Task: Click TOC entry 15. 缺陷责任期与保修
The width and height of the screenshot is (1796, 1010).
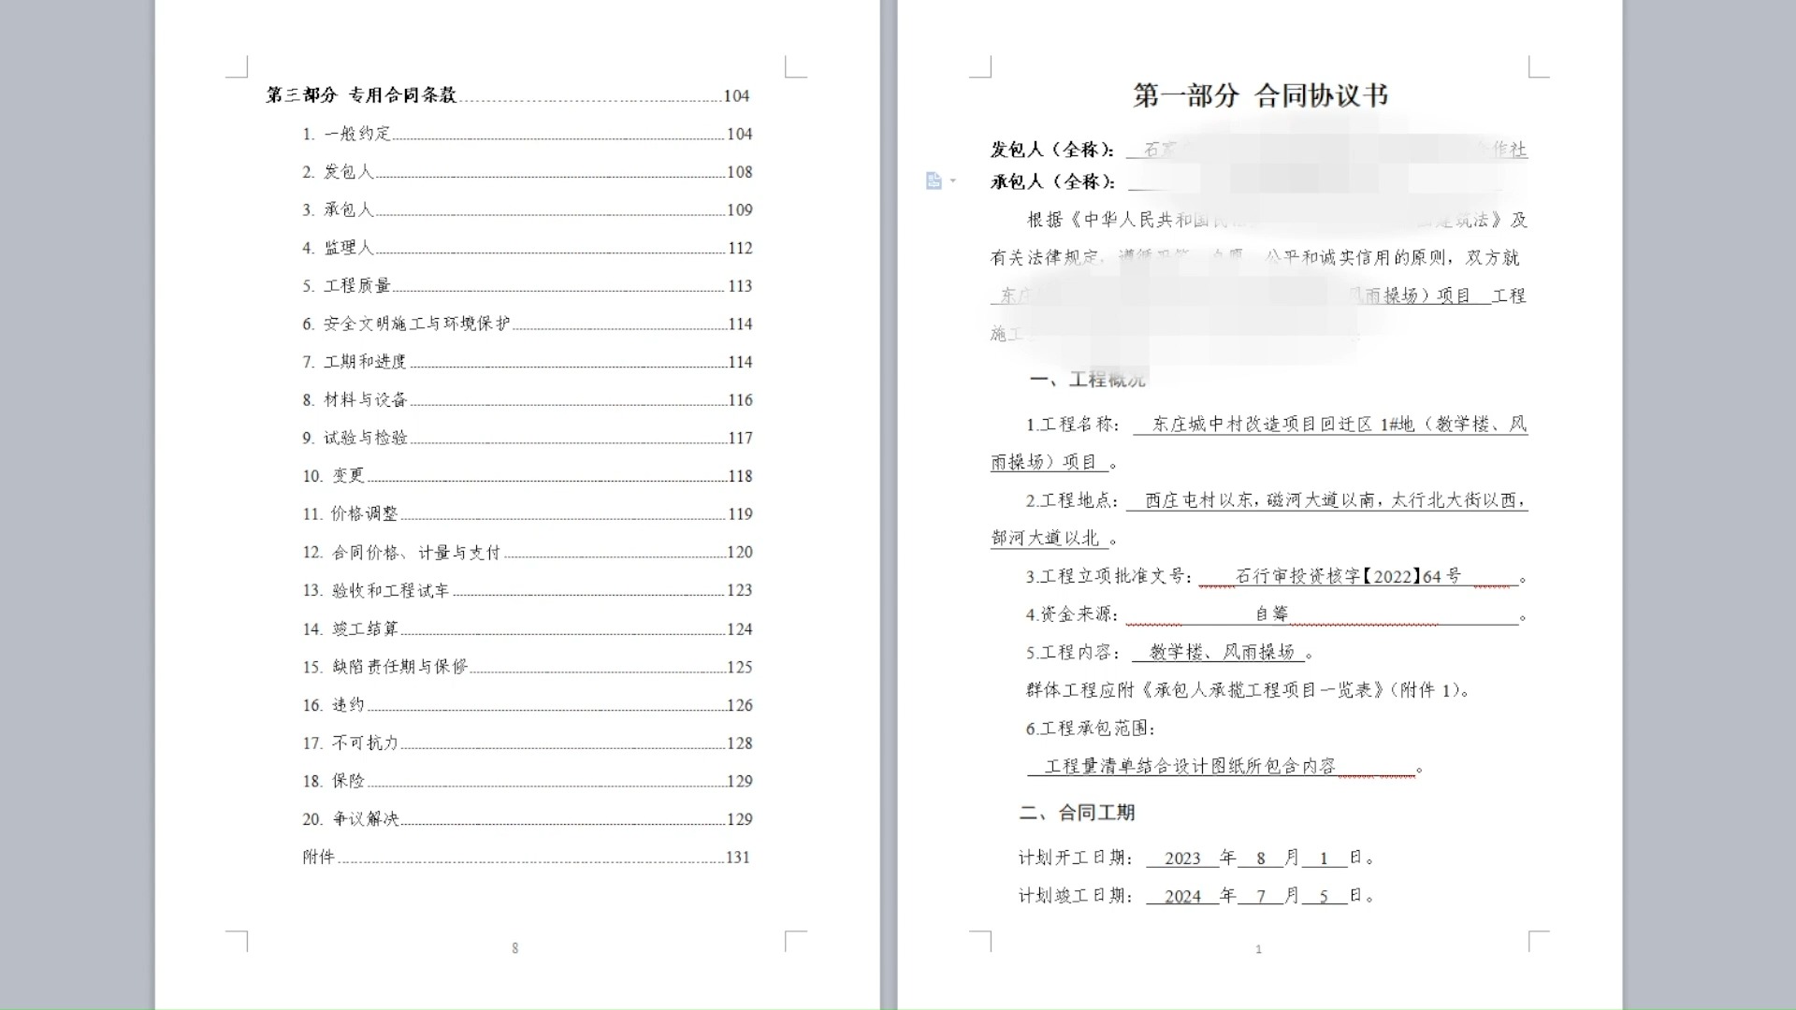Action: point(527,667)
